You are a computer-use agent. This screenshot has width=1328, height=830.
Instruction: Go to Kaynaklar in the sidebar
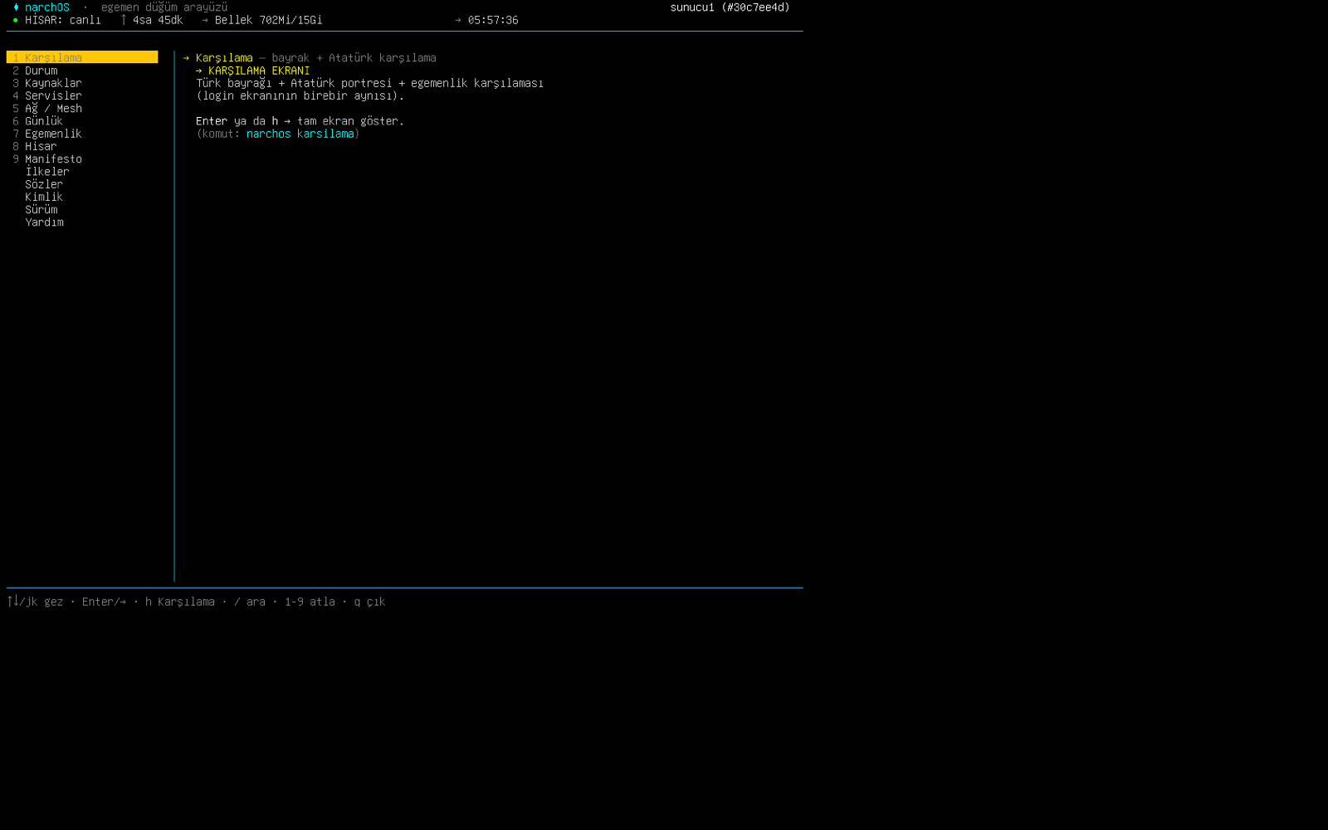point(53,83)
